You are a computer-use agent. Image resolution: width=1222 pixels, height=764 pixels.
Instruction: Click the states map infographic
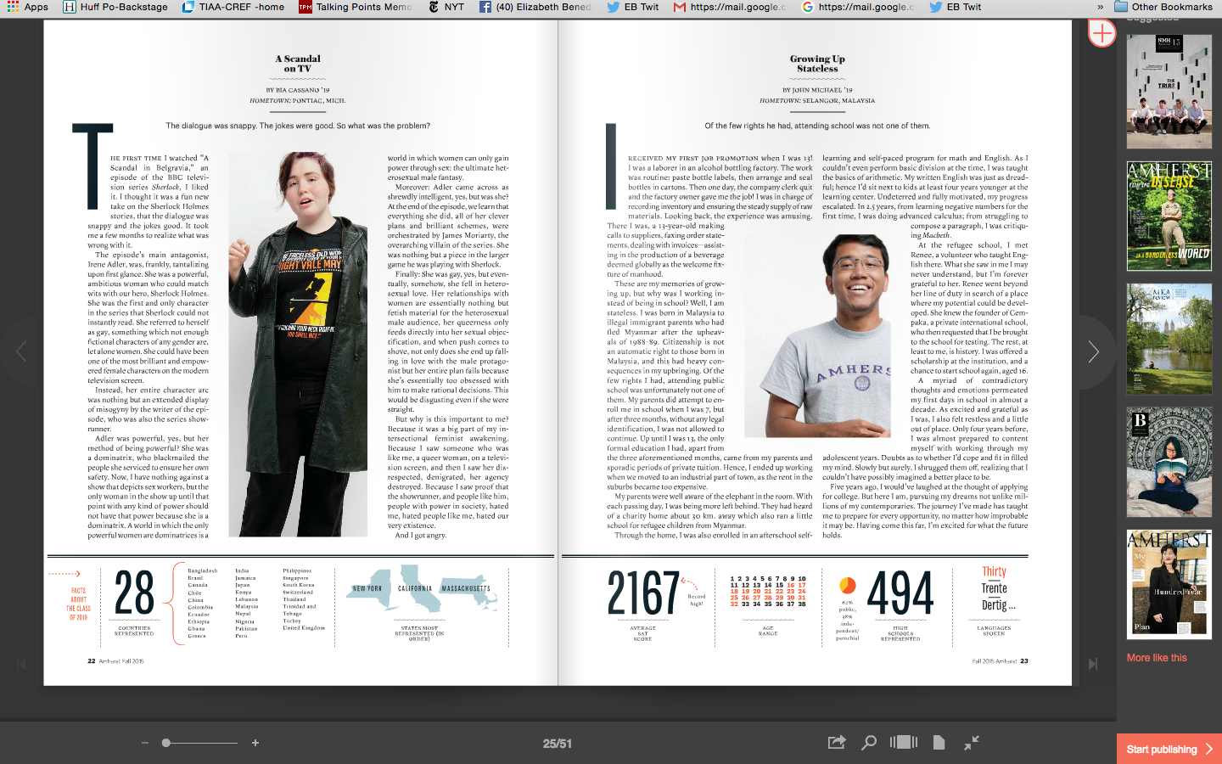(422, 590)
